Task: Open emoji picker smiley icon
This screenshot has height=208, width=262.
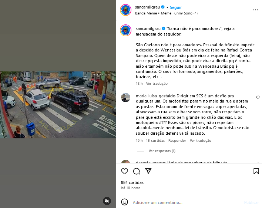Action: pos(124,202)
